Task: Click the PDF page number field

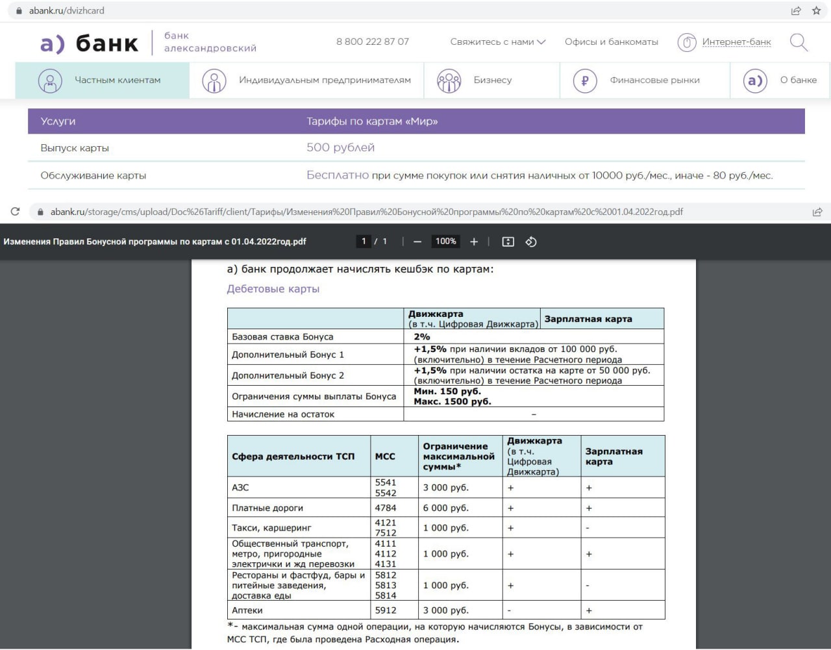Action: (x=364, y=242)
